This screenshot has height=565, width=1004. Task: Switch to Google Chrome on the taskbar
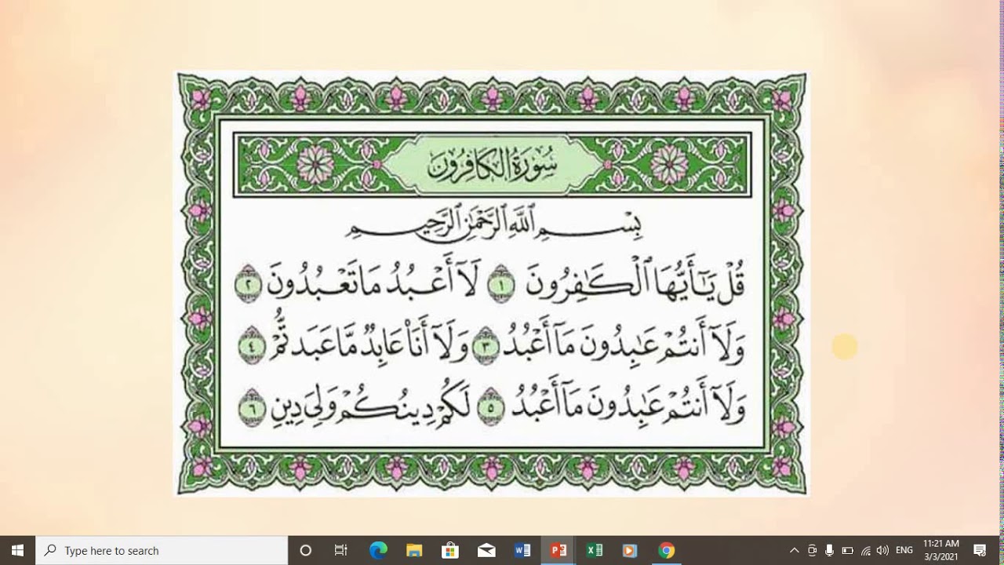666,550
